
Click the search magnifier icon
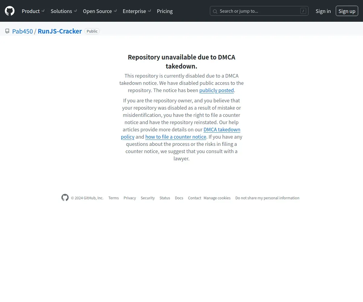215,11
